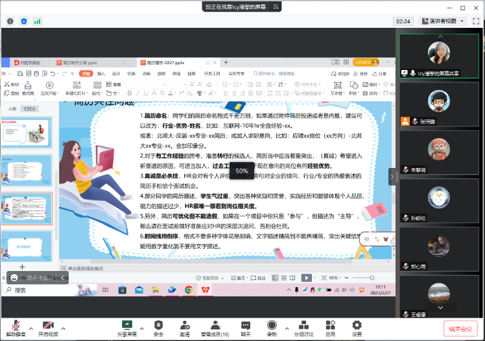Open the 应用 apps icon
Screen dimensions: 485x341
tap(331, 326)
